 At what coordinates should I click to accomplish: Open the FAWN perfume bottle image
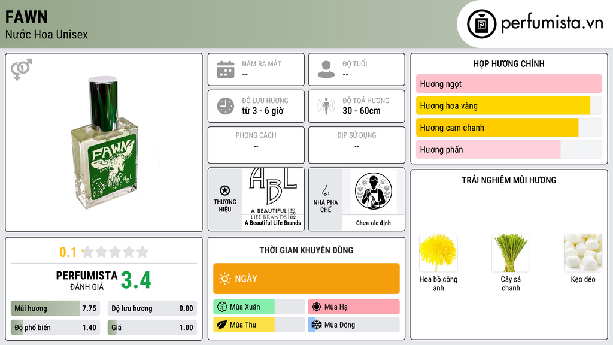104,142
